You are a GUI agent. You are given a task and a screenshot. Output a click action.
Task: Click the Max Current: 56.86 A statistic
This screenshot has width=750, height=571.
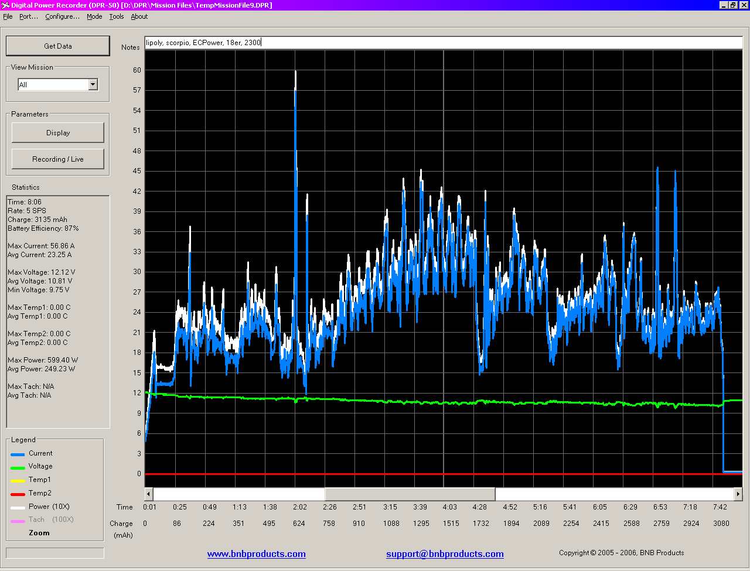(41, 245)
